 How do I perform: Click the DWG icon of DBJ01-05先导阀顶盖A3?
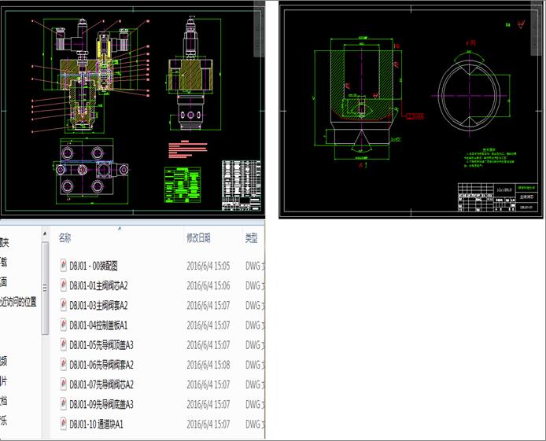63,345
